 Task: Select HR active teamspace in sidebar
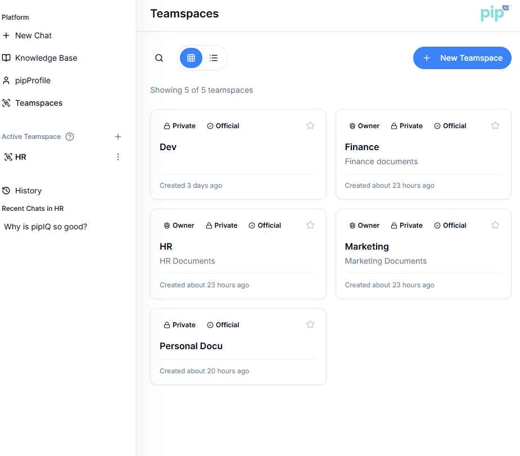click(x=21, y=157)
